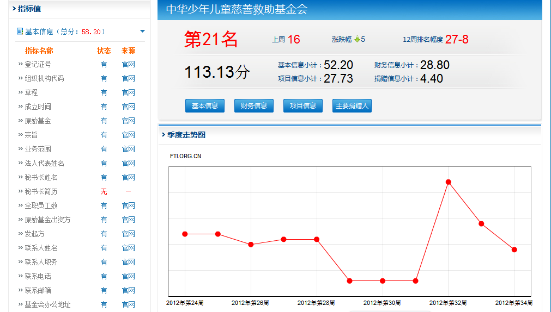Expand the 章程 indicator row
The width and height of the screenshot is (551, 312).
(28, 92)
